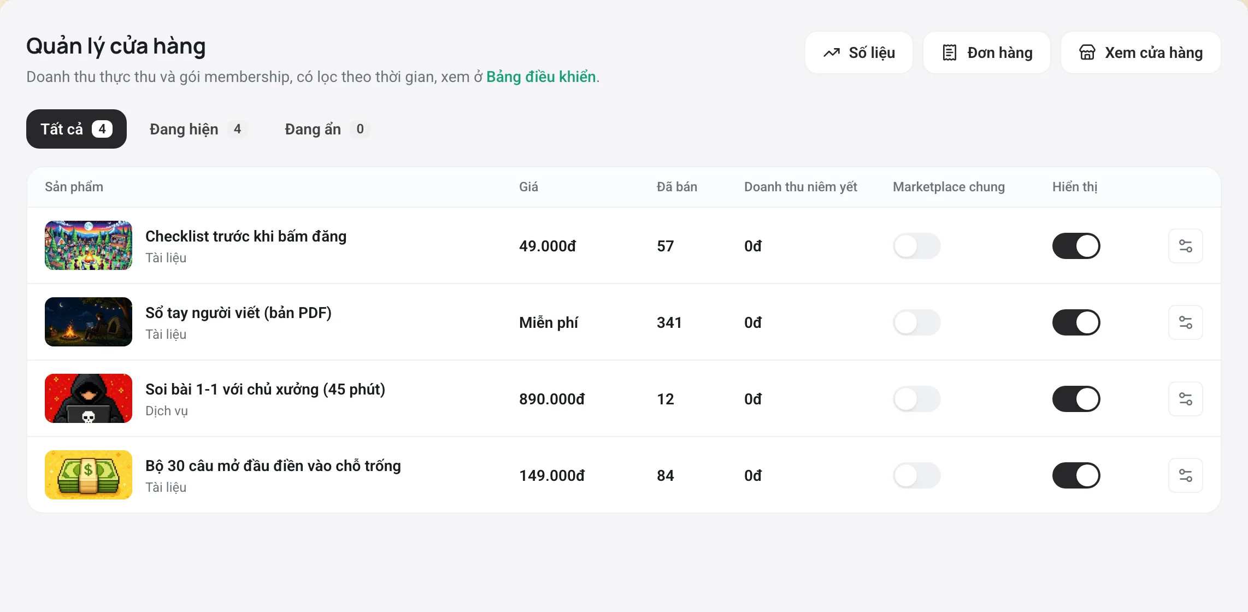Turn off Hiển thị for Bộ 30 câu mở đầu
Viewport: 1248px width, 612px height.
pyautogui.click(x=1076, y=475)
